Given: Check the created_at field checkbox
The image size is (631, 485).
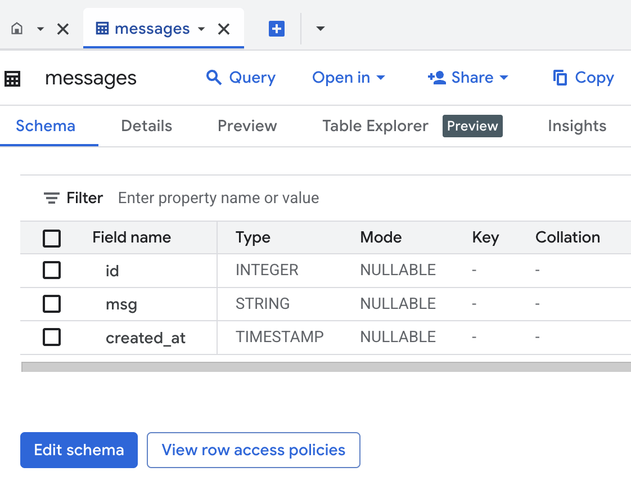Looking at the screenshot, I should 52,338.
